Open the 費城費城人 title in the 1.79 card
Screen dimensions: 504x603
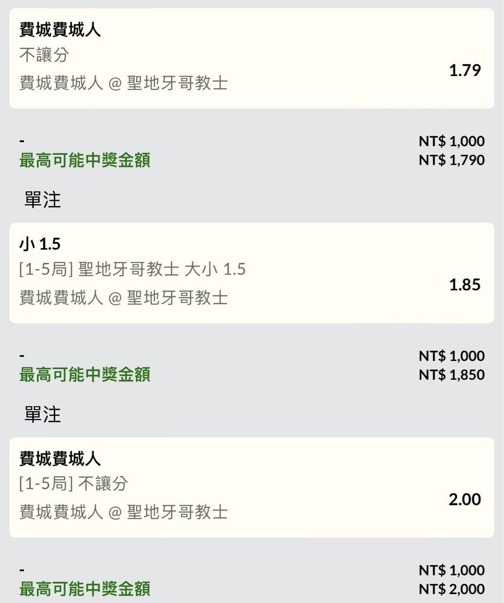click(60, 30)
